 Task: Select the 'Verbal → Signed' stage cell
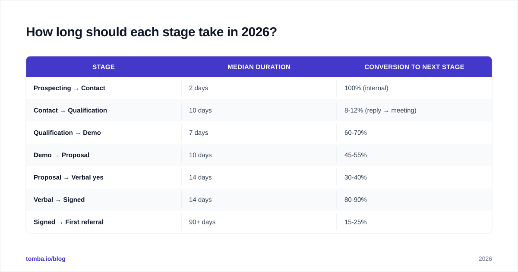tap(104, 200)
